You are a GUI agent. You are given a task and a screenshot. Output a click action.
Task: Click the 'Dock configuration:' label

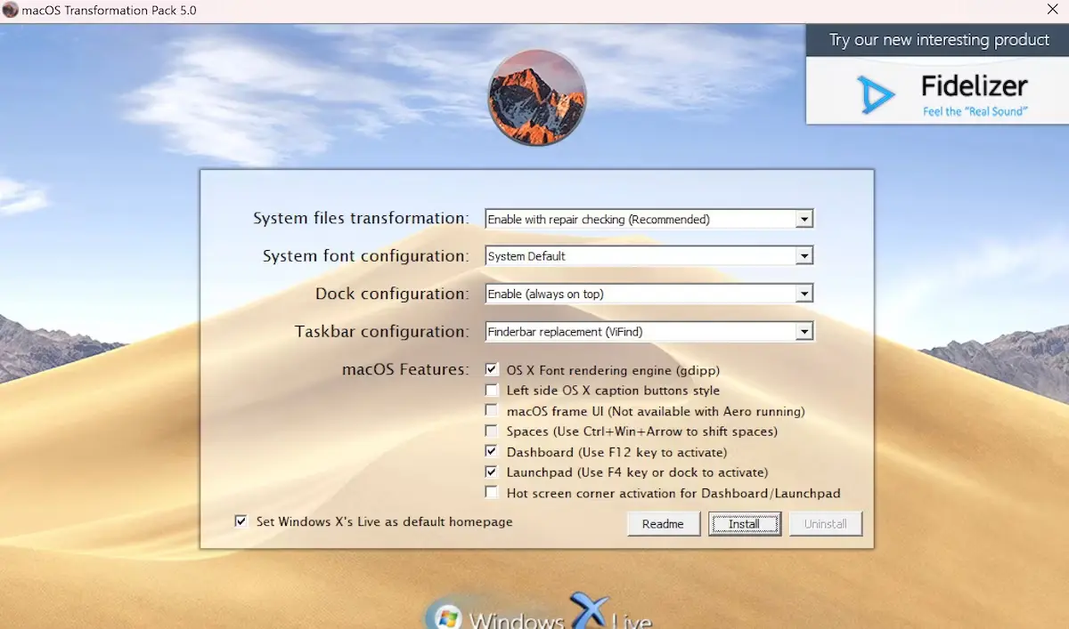[392, 294]
